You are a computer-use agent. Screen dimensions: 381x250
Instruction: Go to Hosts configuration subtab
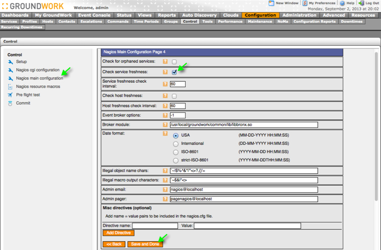pyautogui.click(x=48, y=21)
